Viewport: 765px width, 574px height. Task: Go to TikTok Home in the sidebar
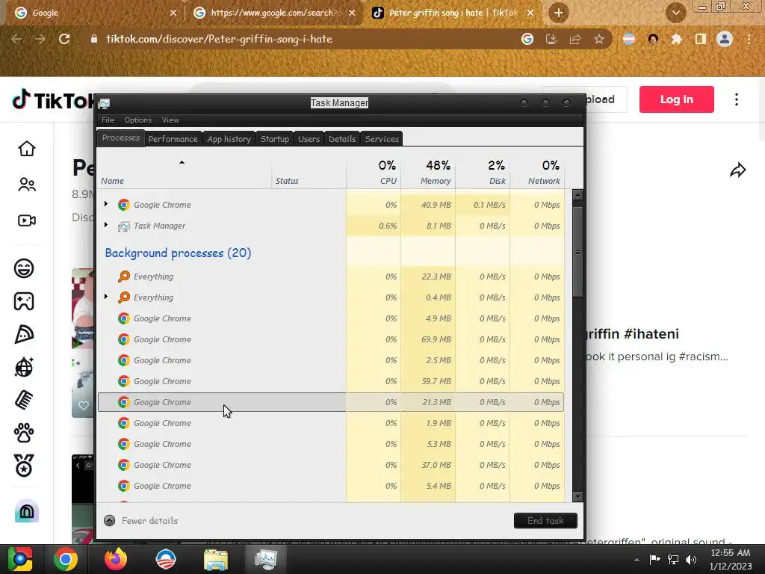click(x=27, y=149)
